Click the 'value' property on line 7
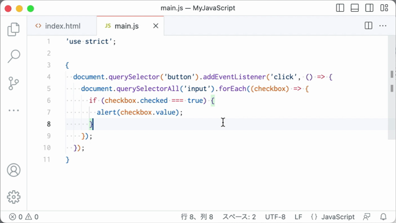Screen dimensions: 396x223 165,112
